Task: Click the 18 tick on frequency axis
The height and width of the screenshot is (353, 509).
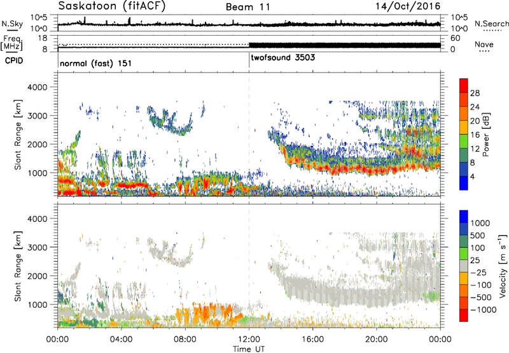Action: 42,38
